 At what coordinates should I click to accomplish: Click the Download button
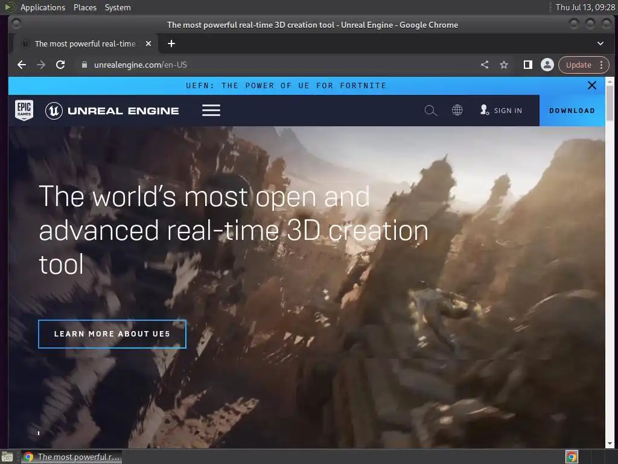click(572, 111)
